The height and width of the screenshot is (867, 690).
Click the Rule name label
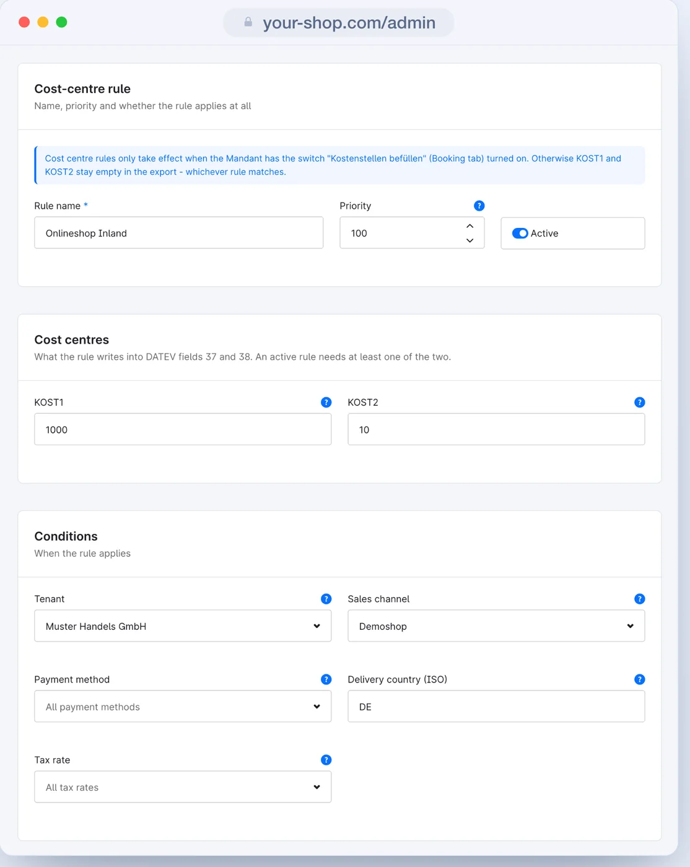pos(58,206)
